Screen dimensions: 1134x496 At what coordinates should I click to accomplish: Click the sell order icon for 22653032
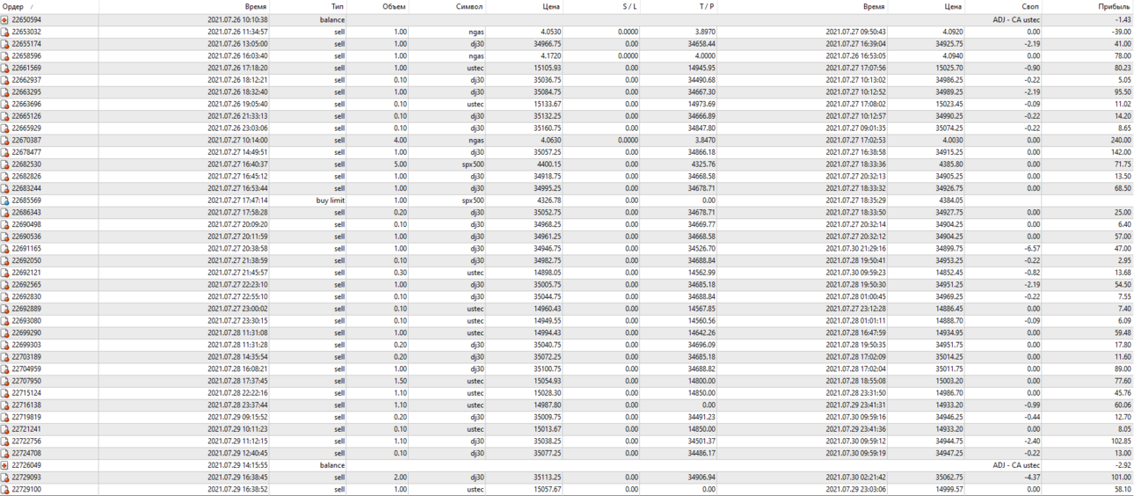pyautogui.click(x=4, y=32)
